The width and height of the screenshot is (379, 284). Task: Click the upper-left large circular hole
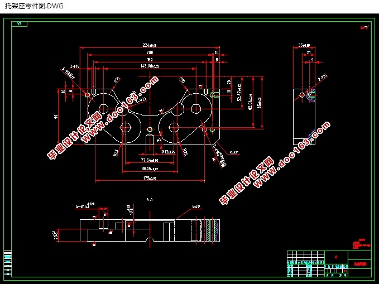point(103,107)
